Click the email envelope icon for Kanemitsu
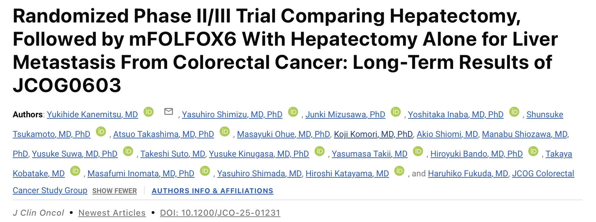 (169, 112)
